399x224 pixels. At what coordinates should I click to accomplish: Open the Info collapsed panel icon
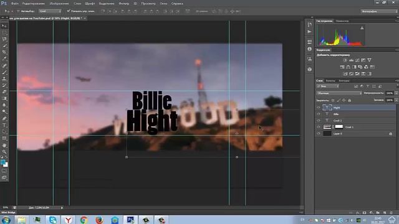click(309, 49)
